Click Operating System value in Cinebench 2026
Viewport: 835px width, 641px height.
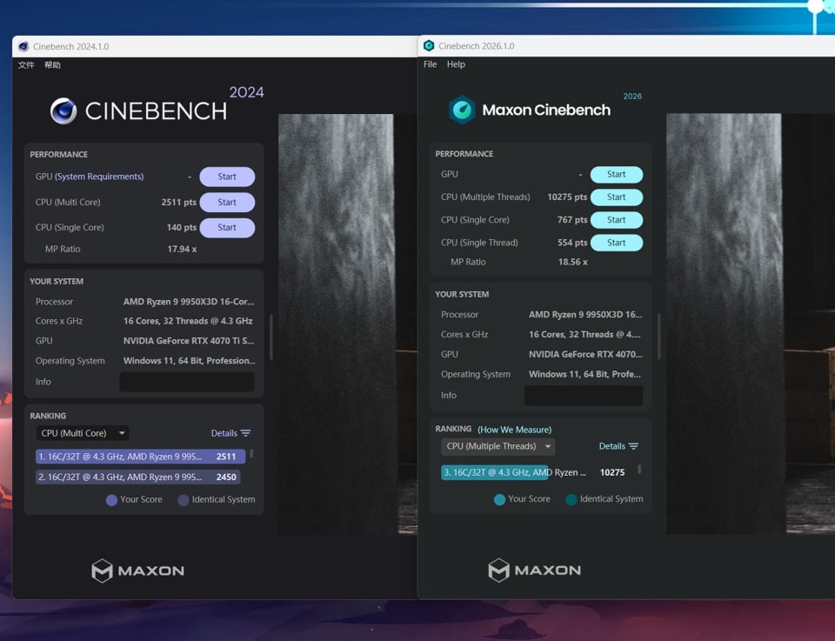click(x=584, y=374)
